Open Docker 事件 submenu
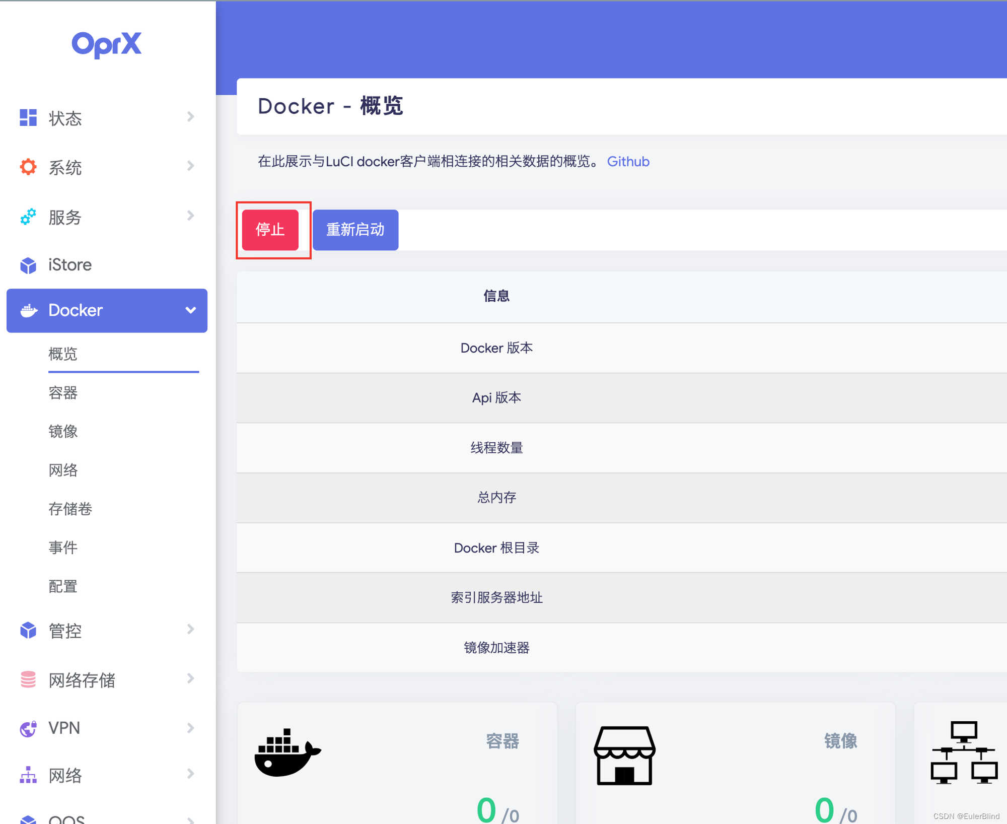The height and width of the screenshot is (824, 1007). (x=63, y=547)
